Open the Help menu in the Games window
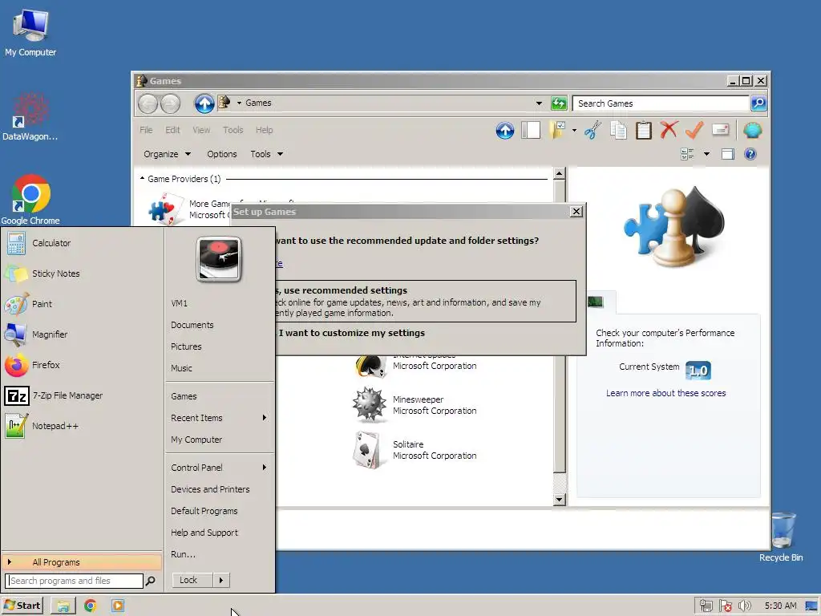This screenshot has width=821, height=616. click(264, 130)
